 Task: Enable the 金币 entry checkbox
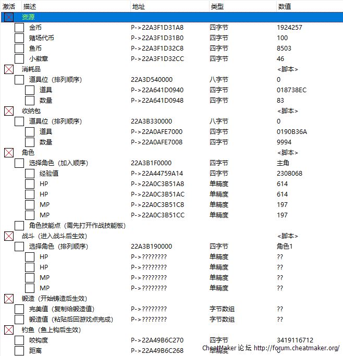[x=19, y=28]
